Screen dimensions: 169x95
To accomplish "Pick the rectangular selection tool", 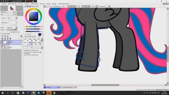I will coord(26,35).
